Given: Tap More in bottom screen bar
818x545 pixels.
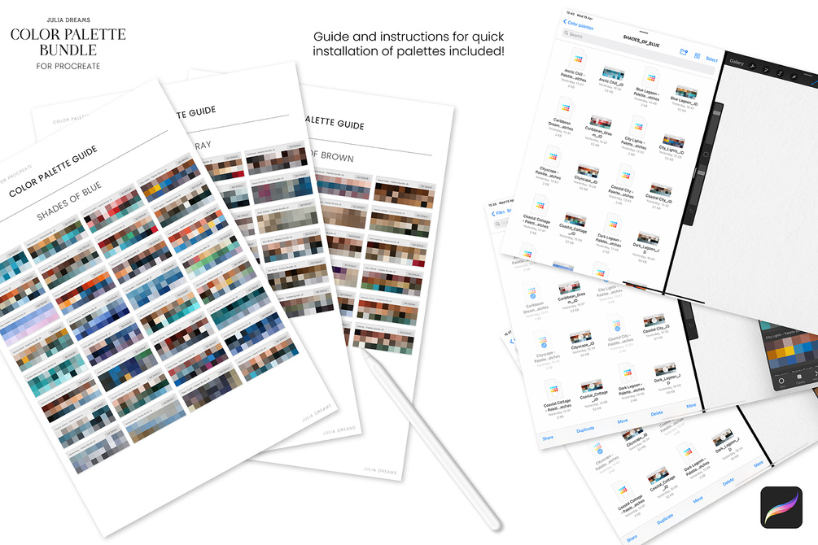Looking at the screenshot, I should (x=759, y=464).
